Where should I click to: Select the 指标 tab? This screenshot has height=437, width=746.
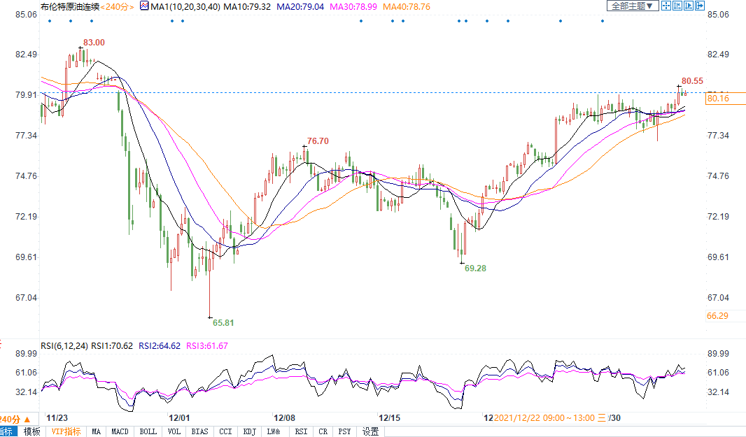click(7, 431)
